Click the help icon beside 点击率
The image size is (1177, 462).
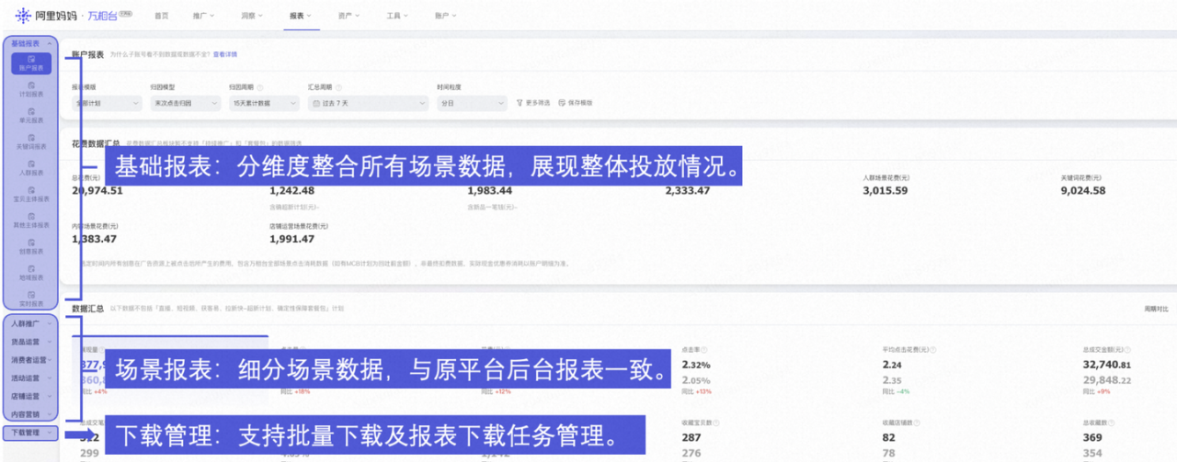point(704,349)
